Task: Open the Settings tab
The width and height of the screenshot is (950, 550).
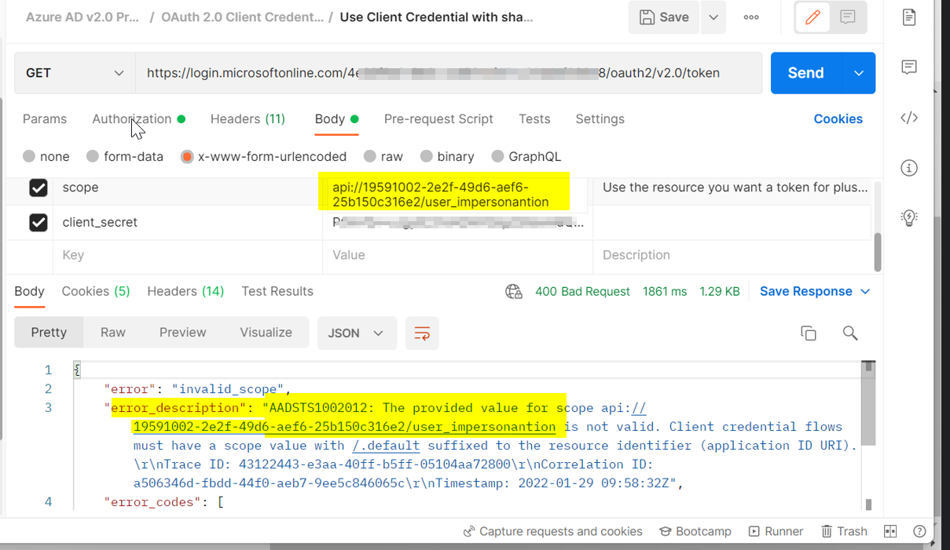Action: tap(600, 119)
